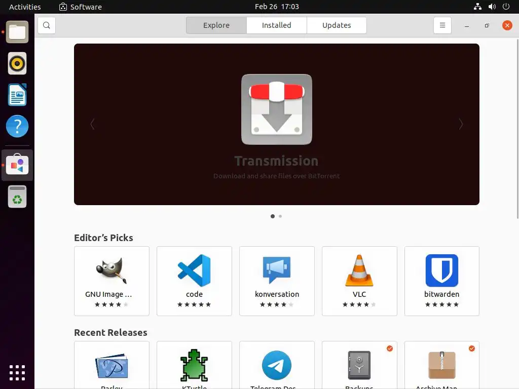This screenshot has height=389, width=519.
Task: Open the search button in Software
Action: click(46, 25)
